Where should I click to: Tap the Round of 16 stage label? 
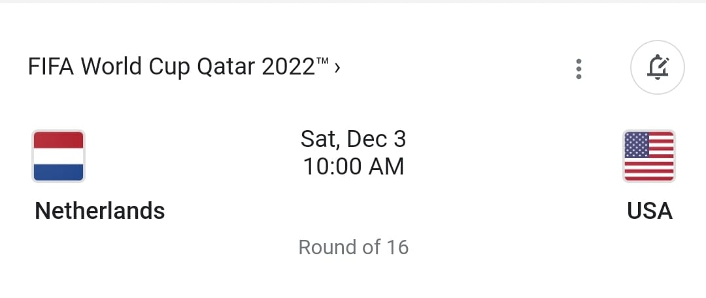[353, 247]
